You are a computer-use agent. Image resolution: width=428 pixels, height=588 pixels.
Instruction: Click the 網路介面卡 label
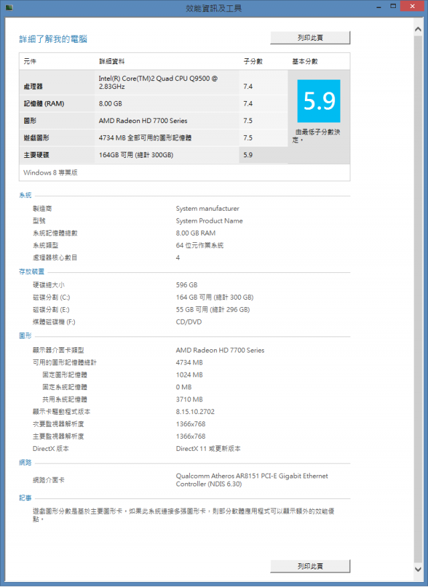(x=48, y=480)
